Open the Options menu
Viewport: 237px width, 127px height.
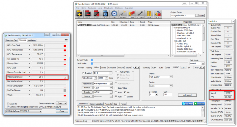pos(118,8)
